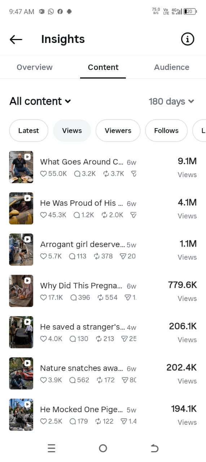The width and height of the screenshot is (206, 462).
Task: Tap the back arrow beside Insights
Action: click(16, 39)
